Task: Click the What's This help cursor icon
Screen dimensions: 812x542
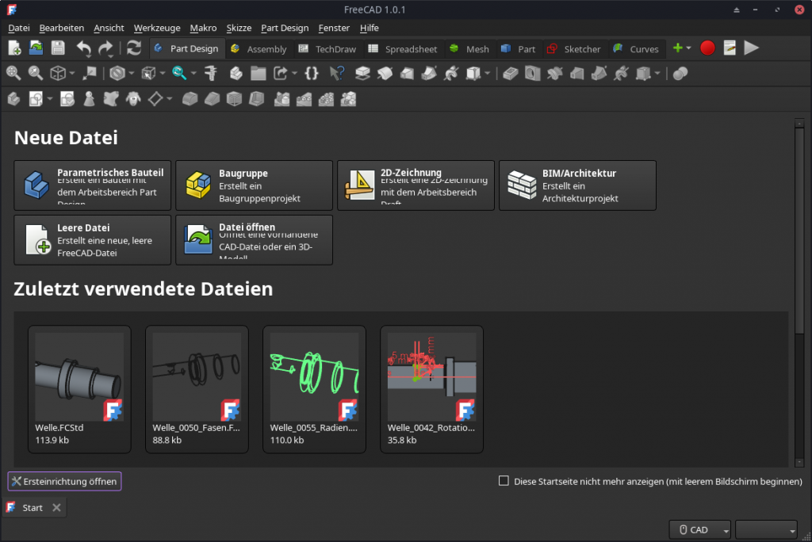Action: pos(337,74)
